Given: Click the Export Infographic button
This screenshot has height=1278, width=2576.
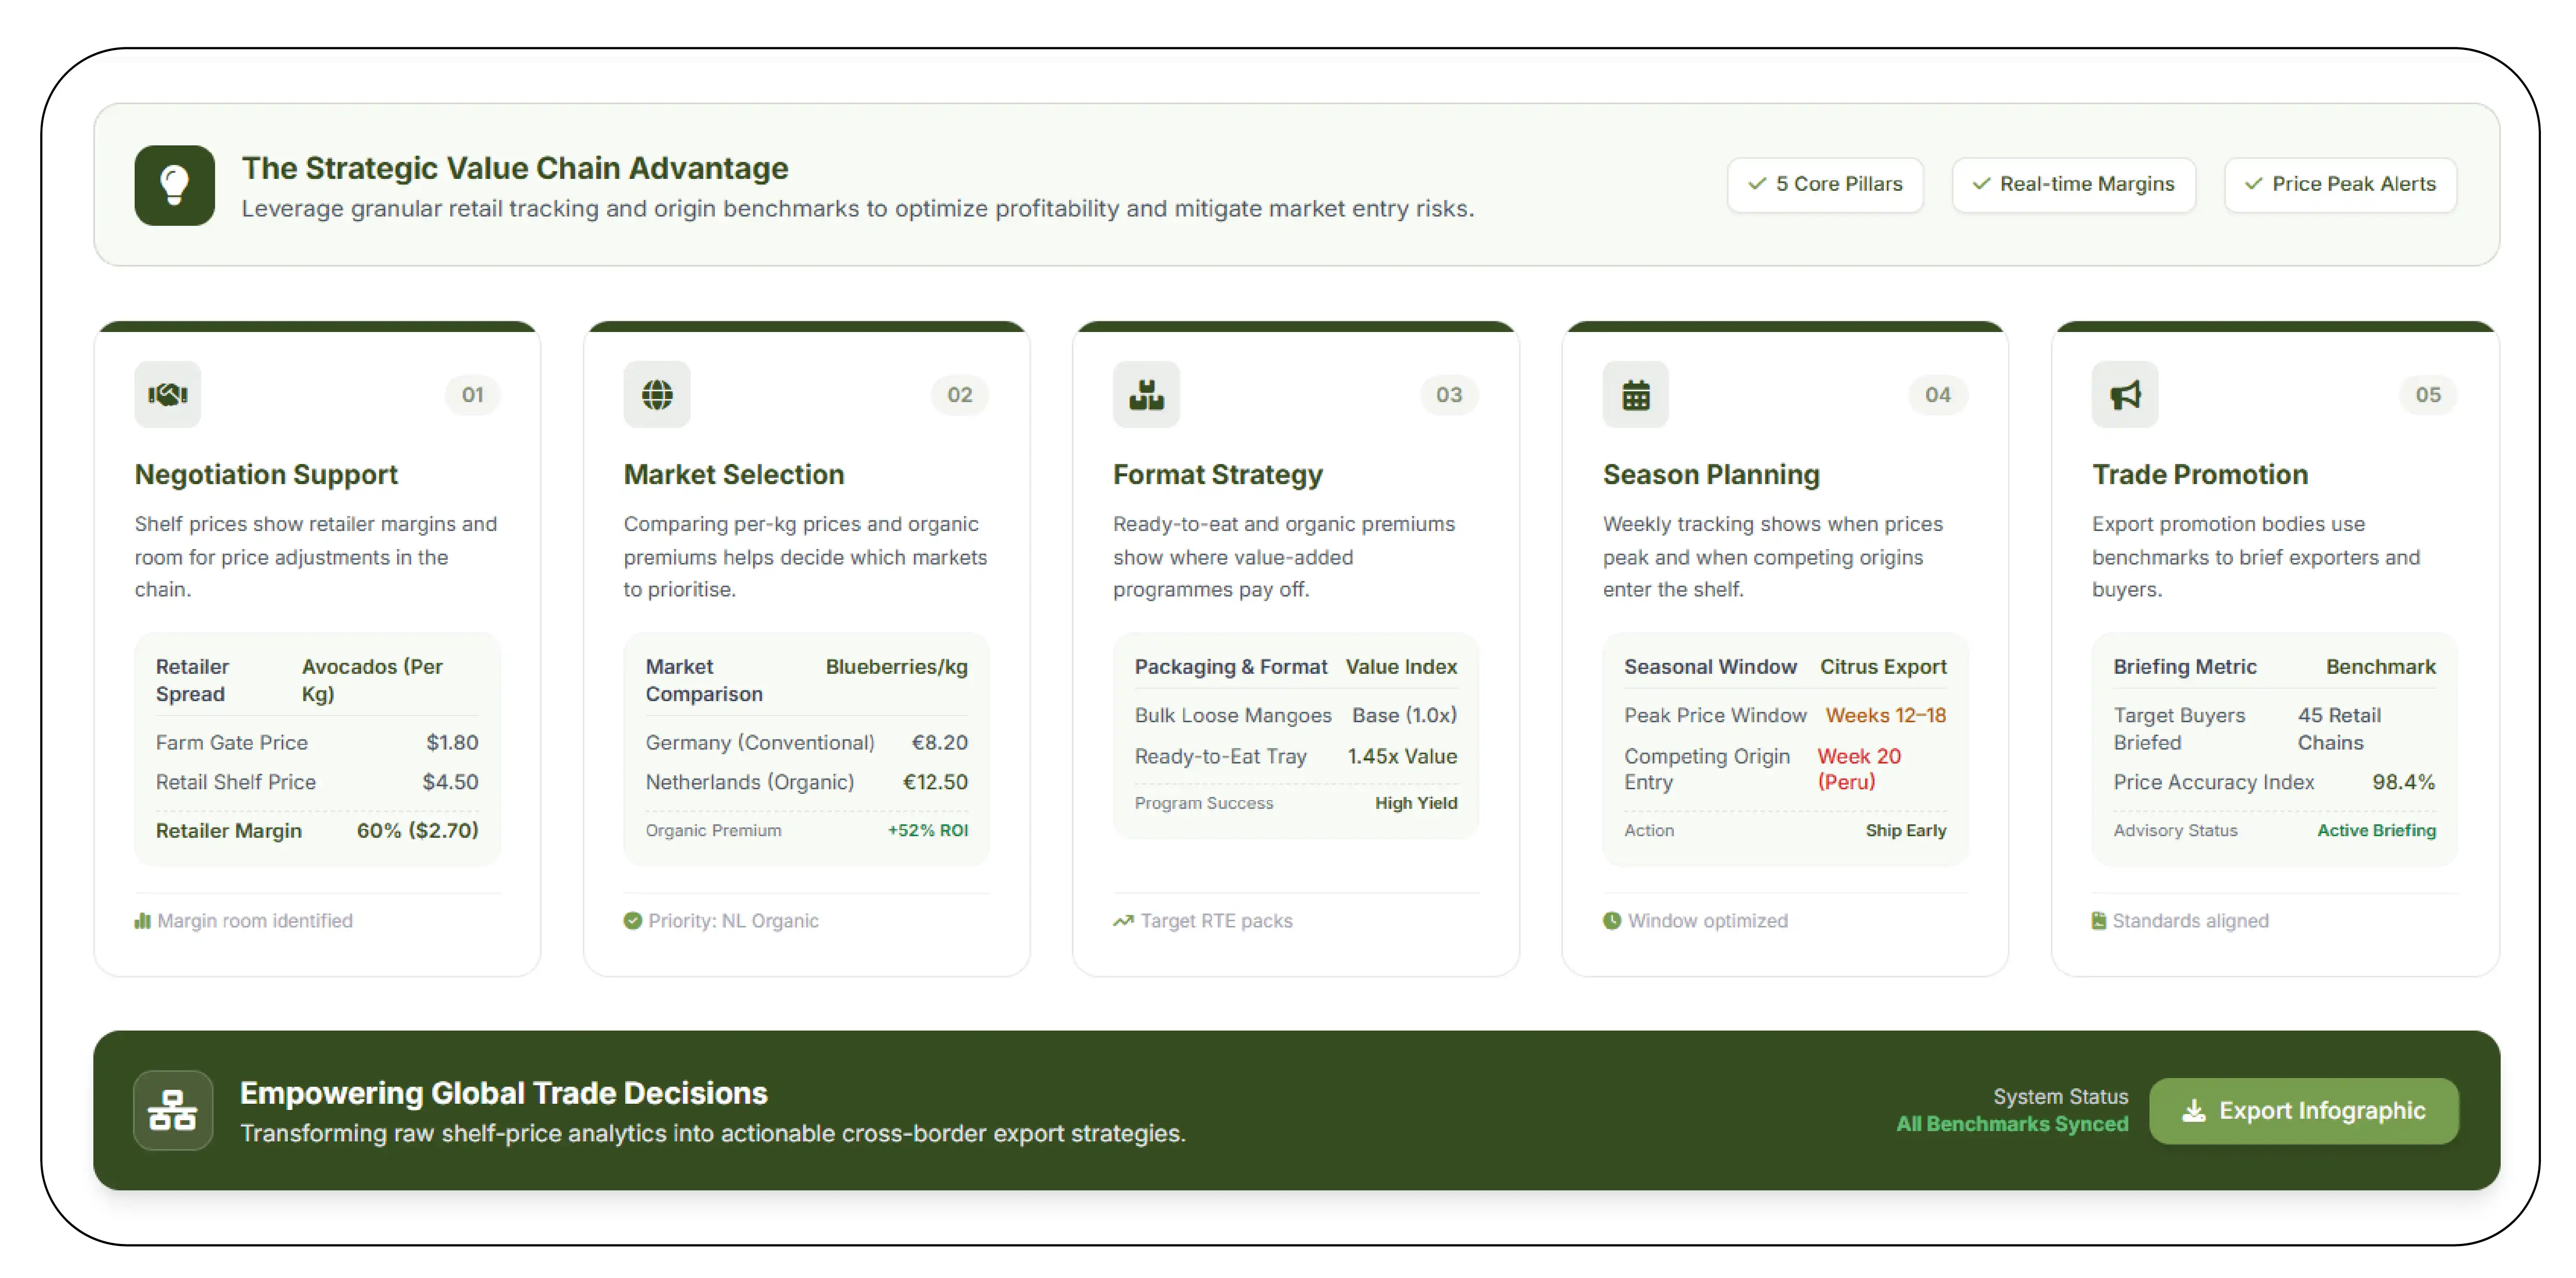Looking at the screenshot, I should point(2304,1111).
